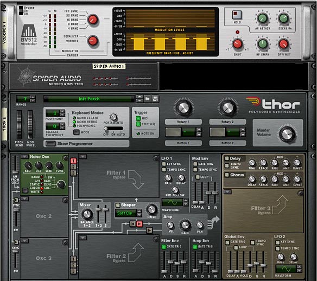Click the Thor save patch disk icon
Viewport: 317px width, 281px height.
(155, 99)
